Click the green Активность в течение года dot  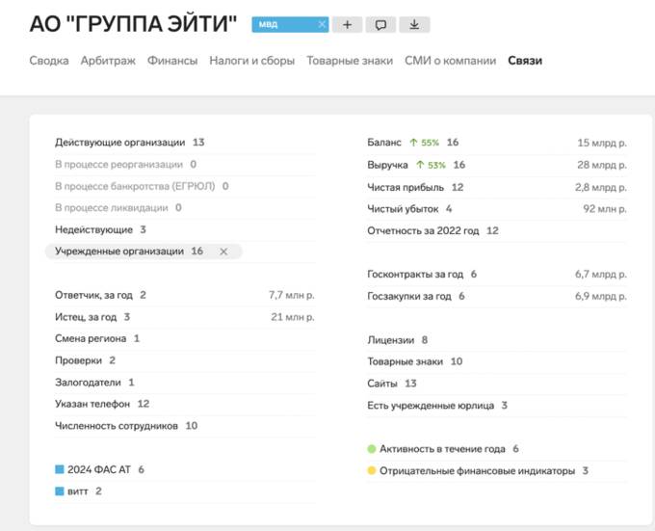coord(372,449)
